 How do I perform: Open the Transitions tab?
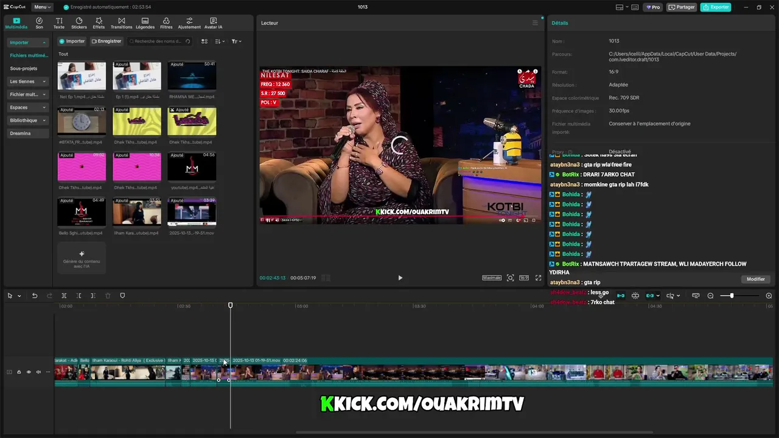(122, 23)
